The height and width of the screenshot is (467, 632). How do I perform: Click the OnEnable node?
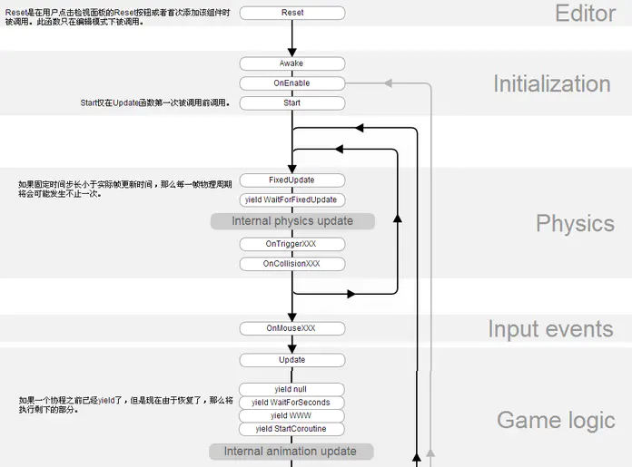tap(292, 83)
